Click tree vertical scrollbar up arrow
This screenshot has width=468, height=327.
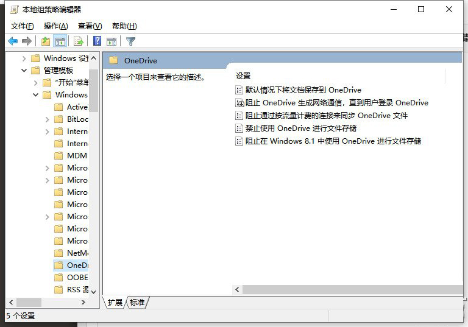(x=94, y=58)
